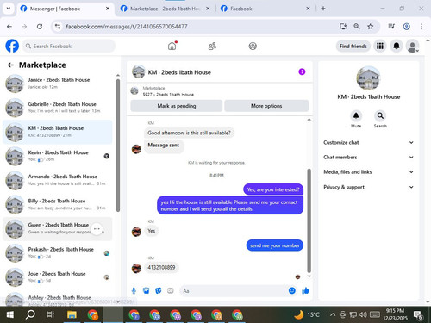Open the Notifications bell in the Facebook header
This screenshot has height=323, width=431.
(397, 46)
